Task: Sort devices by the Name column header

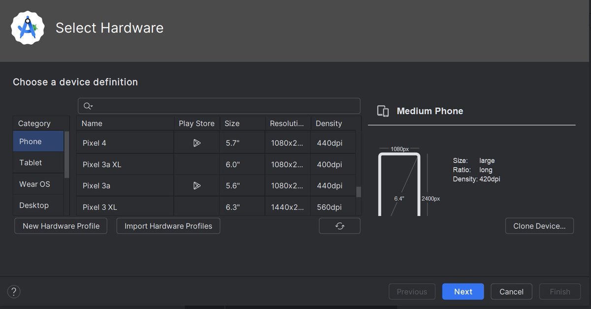Action: [x=126, y=124]
